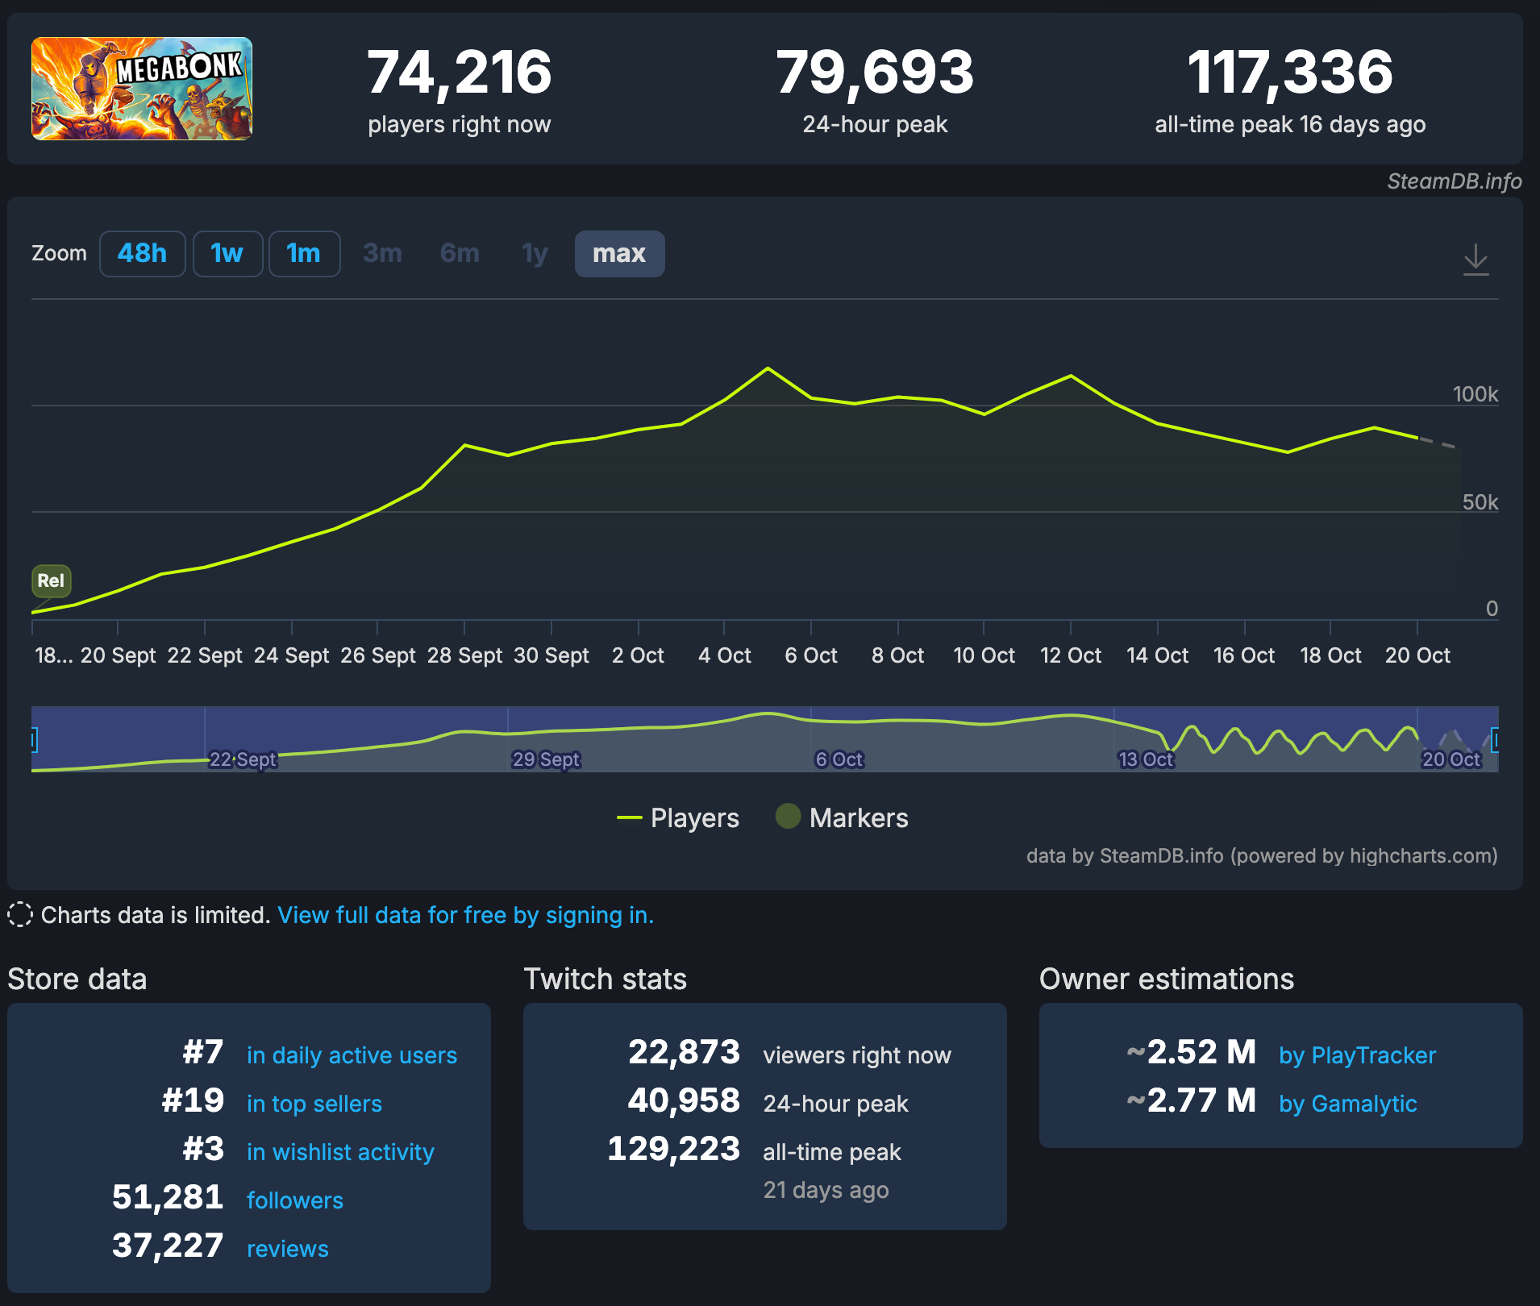The height and width of the screenshot is (1306, 1540).
Task: Switch zoom range to 1m
Action: 303,254
